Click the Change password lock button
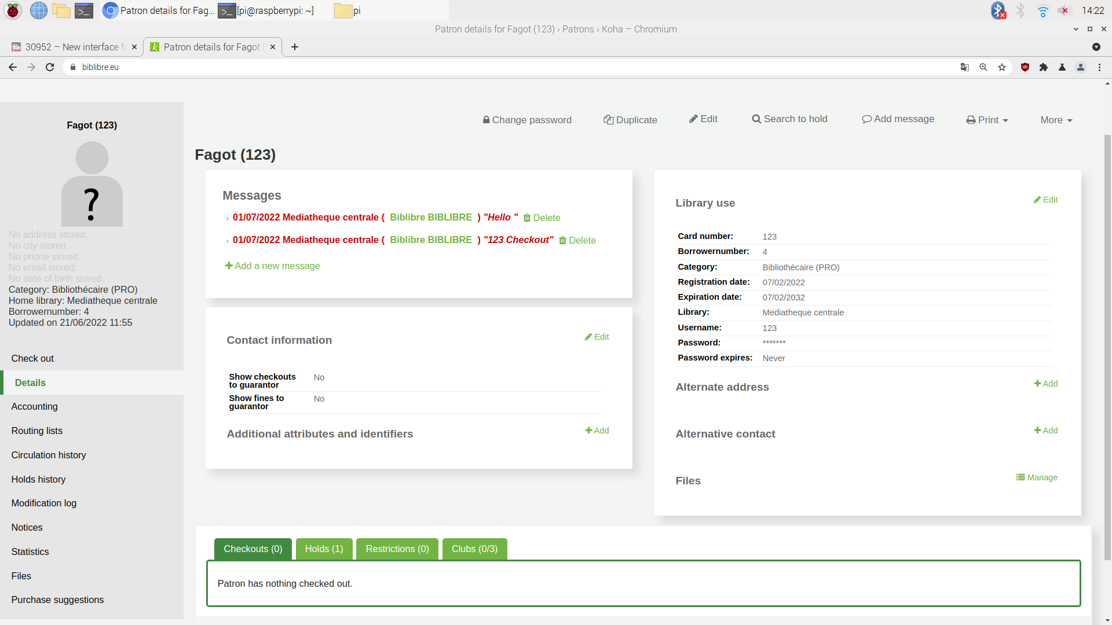Viewport: 1112px width, 625px height. click(527, 120)
